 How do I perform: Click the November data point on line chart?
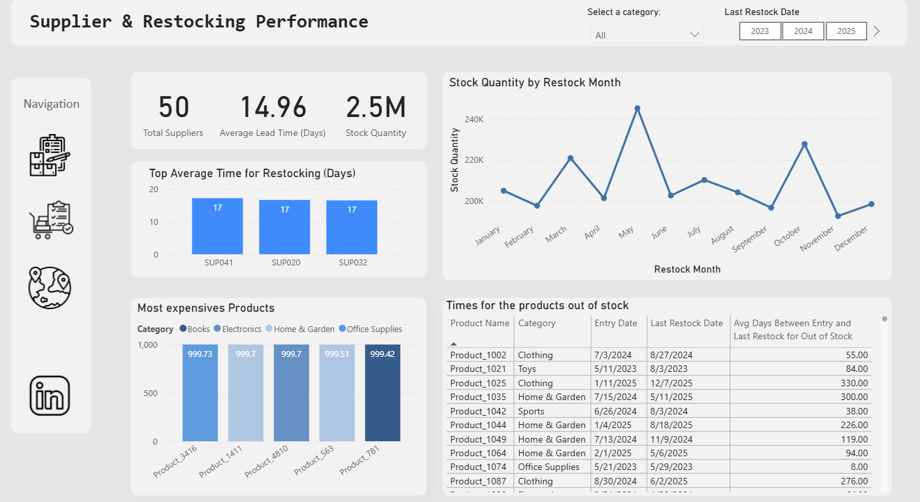pos(838,216)
